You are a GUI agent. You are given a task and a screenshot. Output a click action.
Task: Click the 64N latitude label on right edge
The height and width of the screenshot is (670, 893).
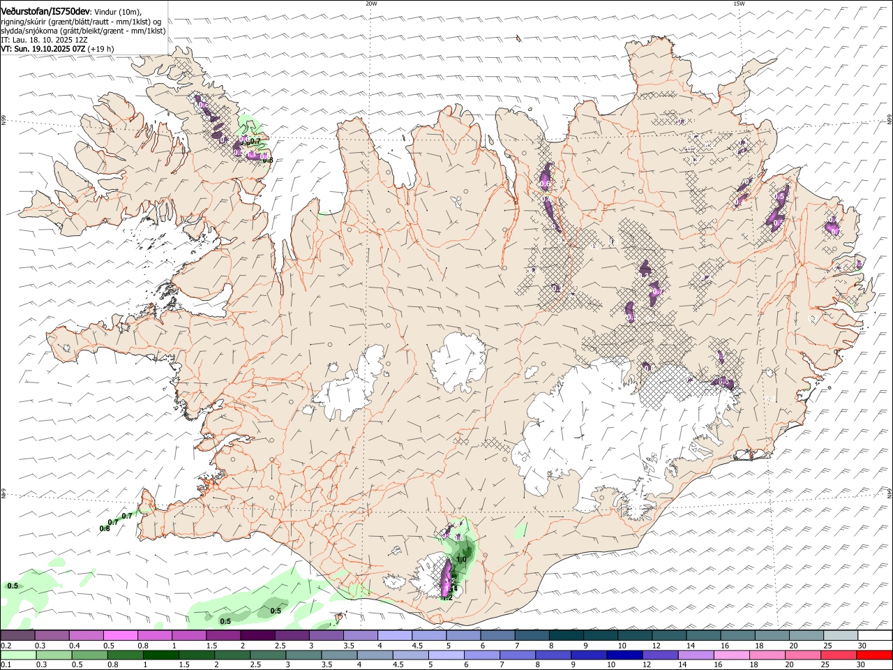pyautogui.click(x=889, y=493)
